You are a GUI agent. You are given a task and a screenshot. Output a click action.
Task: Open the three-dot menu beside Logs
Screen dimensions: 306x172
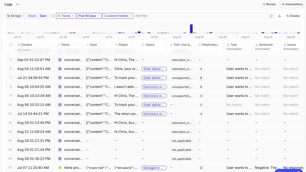pos(18,4)
